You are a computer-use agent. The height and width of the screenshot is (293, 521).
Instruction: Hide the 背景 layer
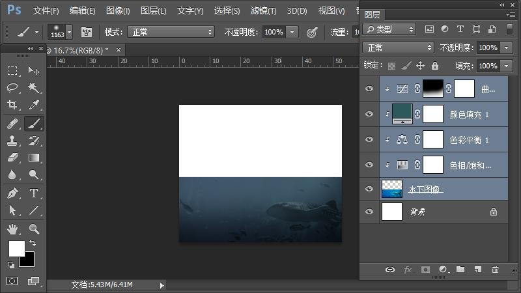tap(369, 212)
